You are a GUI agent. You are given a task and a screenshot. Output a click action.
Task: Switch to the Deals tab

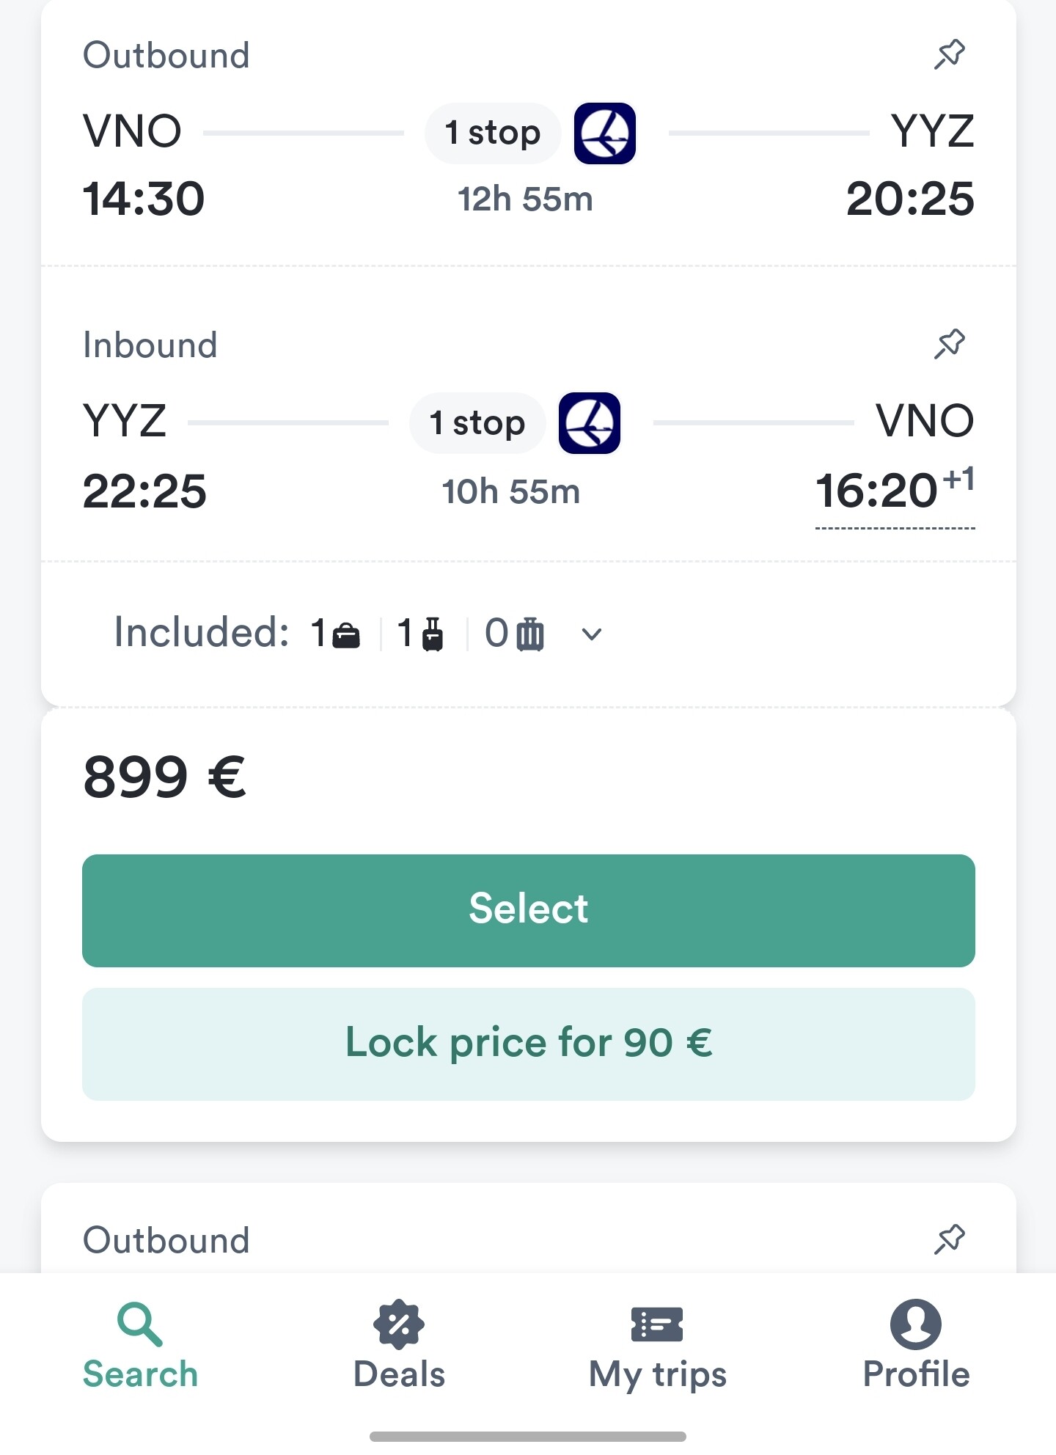(399, 1346)
